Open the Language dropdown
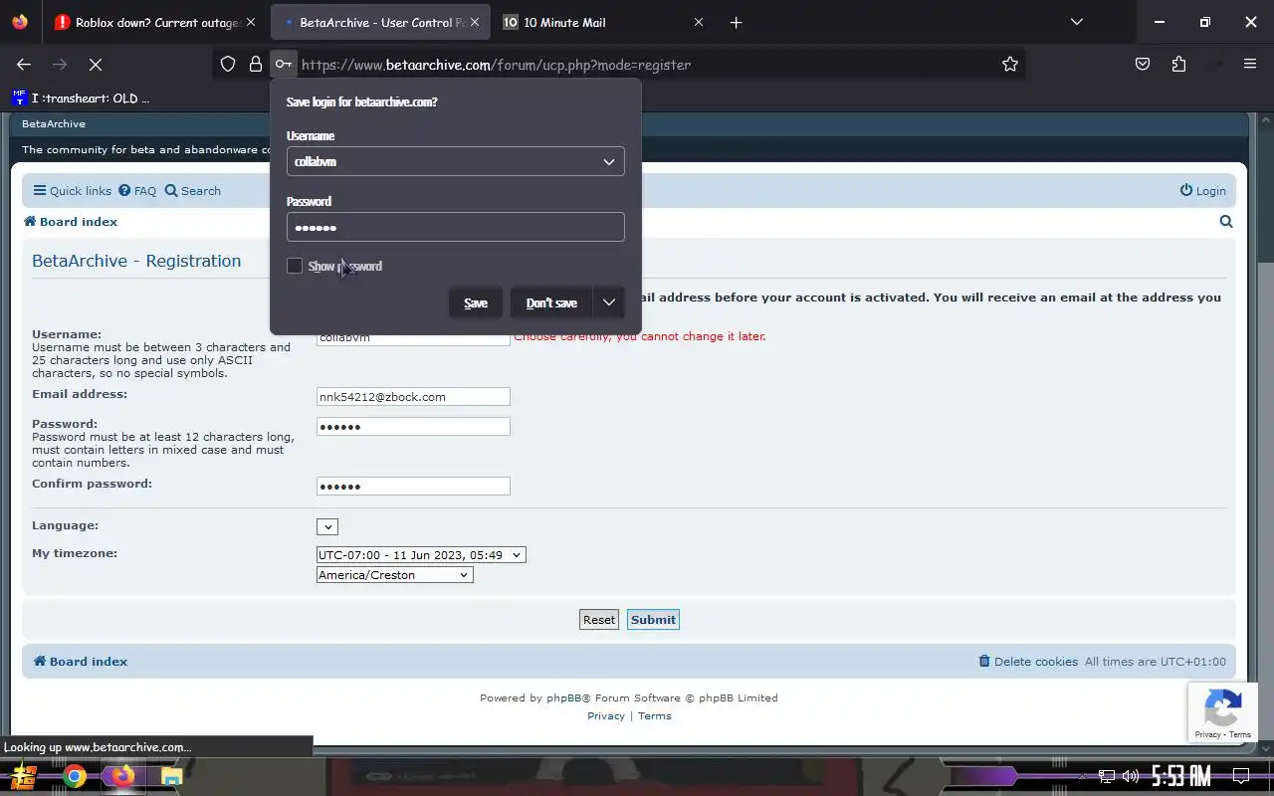The image size is (1274, 796). (327, 526)
